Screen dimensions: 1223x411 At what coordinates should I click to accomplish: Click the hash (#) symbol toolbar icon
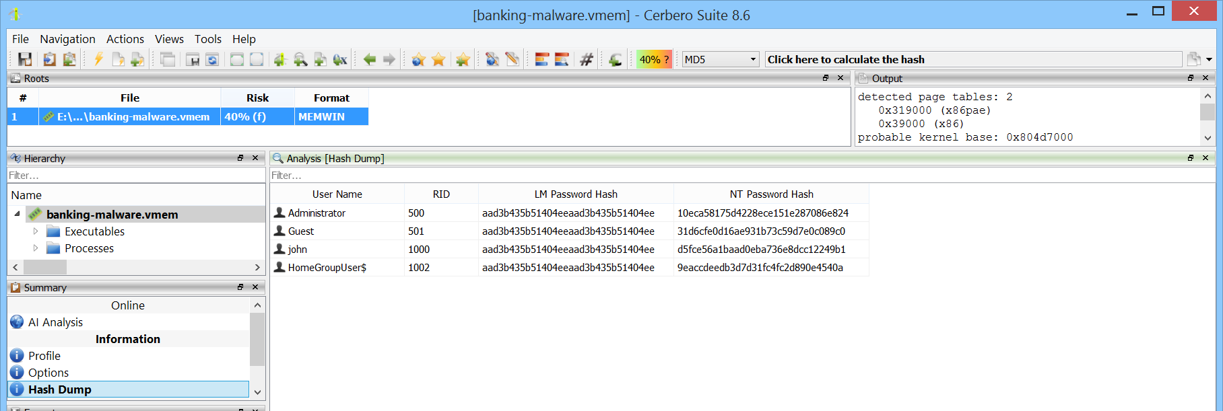(587, 59)
